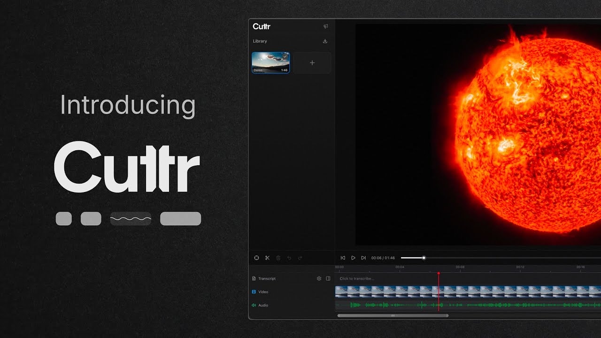Click the Cuttr logo in app header

click(262, 26)
